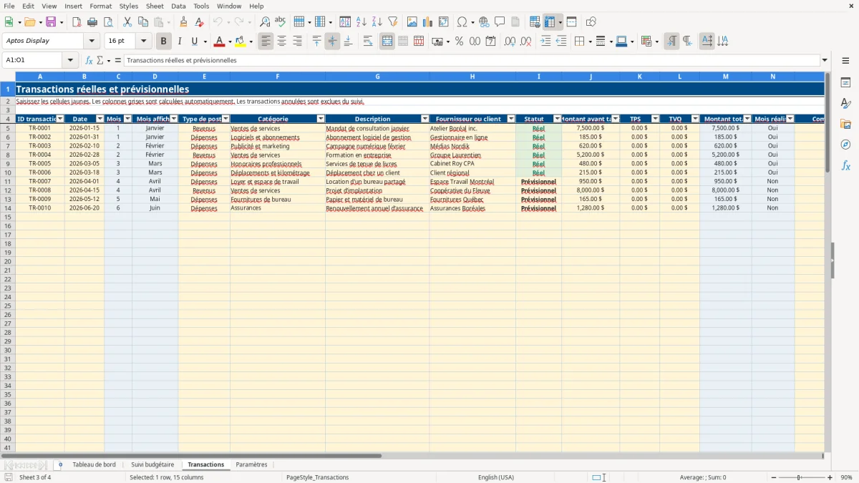This screenshot has height=483, width=859.
Task: Toggle Center Vertically alignment
Action: [x=332, y=42]
